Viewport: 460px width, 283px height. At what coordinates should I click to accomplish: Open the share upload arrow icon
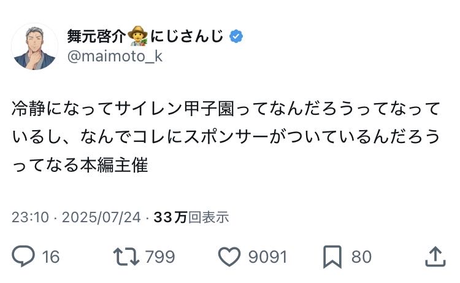coord(435,256)
